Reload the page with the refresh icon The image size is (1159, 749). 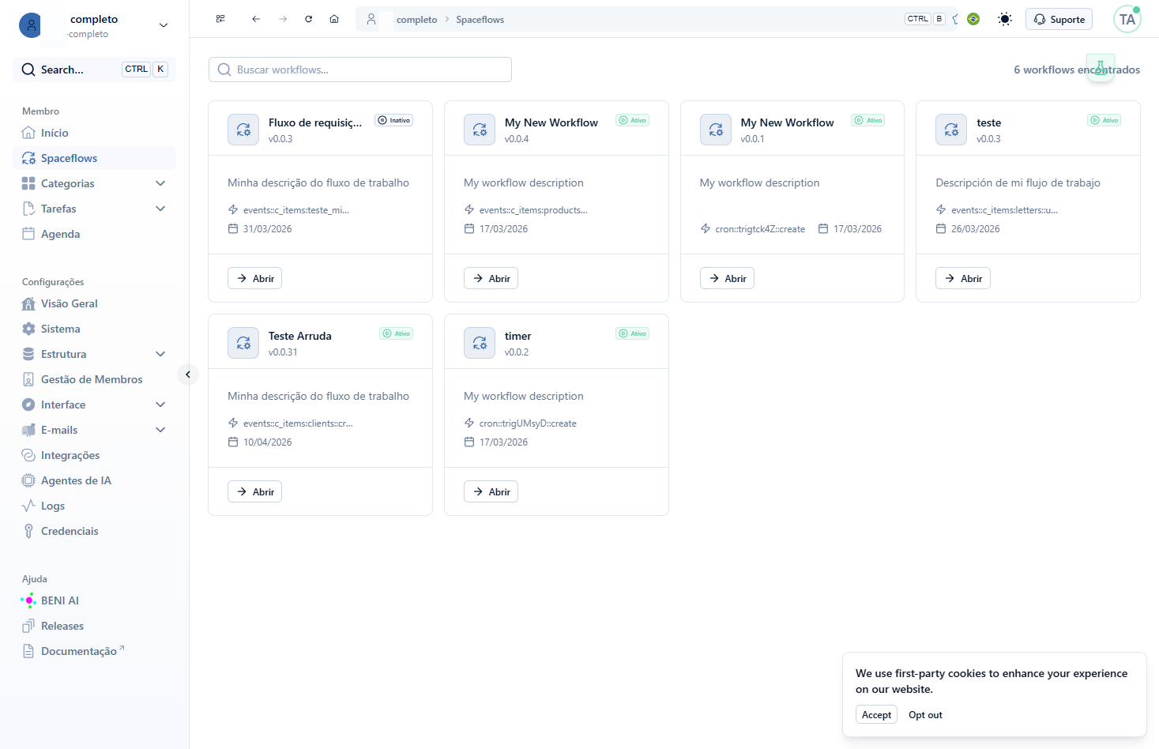[x=309, y=19]
